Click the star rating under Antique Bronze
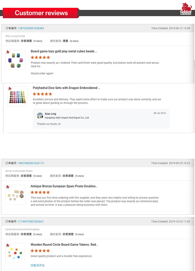 (x=40, y=192)
